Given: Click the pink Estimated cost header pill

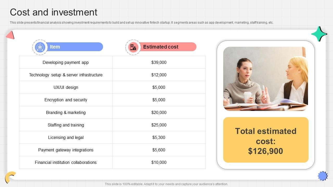Looking at the screenshot, I should point(167,47).
